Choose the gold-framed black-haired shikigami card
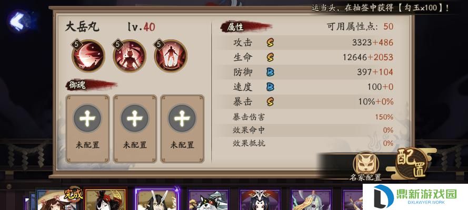468x210 pixels. [106, 198]
